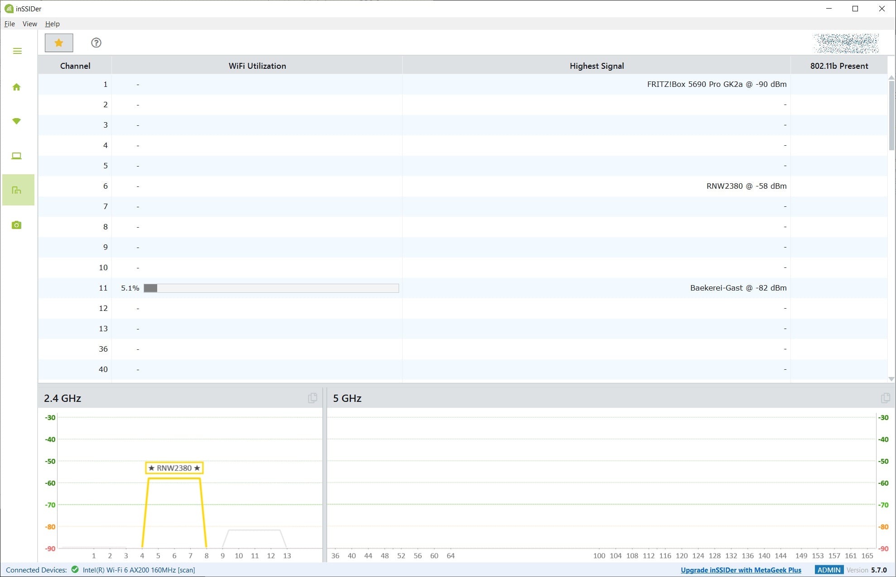The image size is (896, 577).
Task: Open the WiFi networks sidebar icon
Action: (16, 121)
